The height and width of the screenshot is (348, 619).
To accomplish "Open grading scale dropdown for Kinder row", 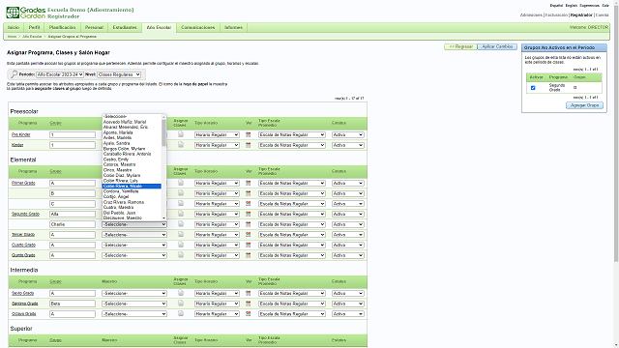I will pos(292,145).
